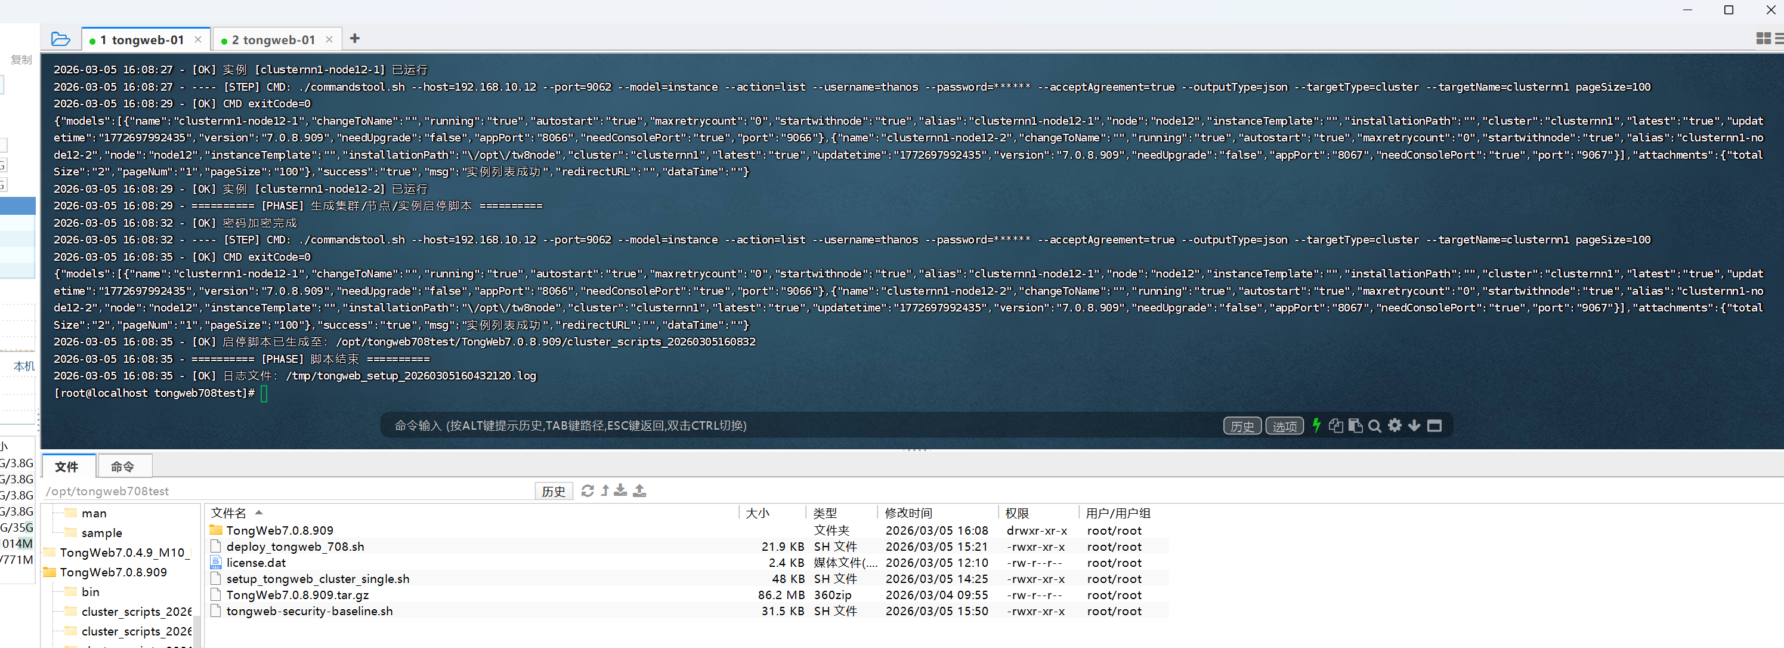This screenshot has height=648, width=1784.
Task: Select the deploy_tongweb_708.sh file row
Action: click(x=688, y=547)
